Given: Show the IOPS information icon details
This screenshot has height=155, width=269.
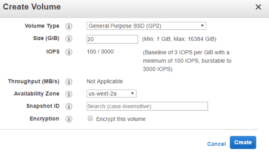Looking at the screenshot, I should click(69, 52).
